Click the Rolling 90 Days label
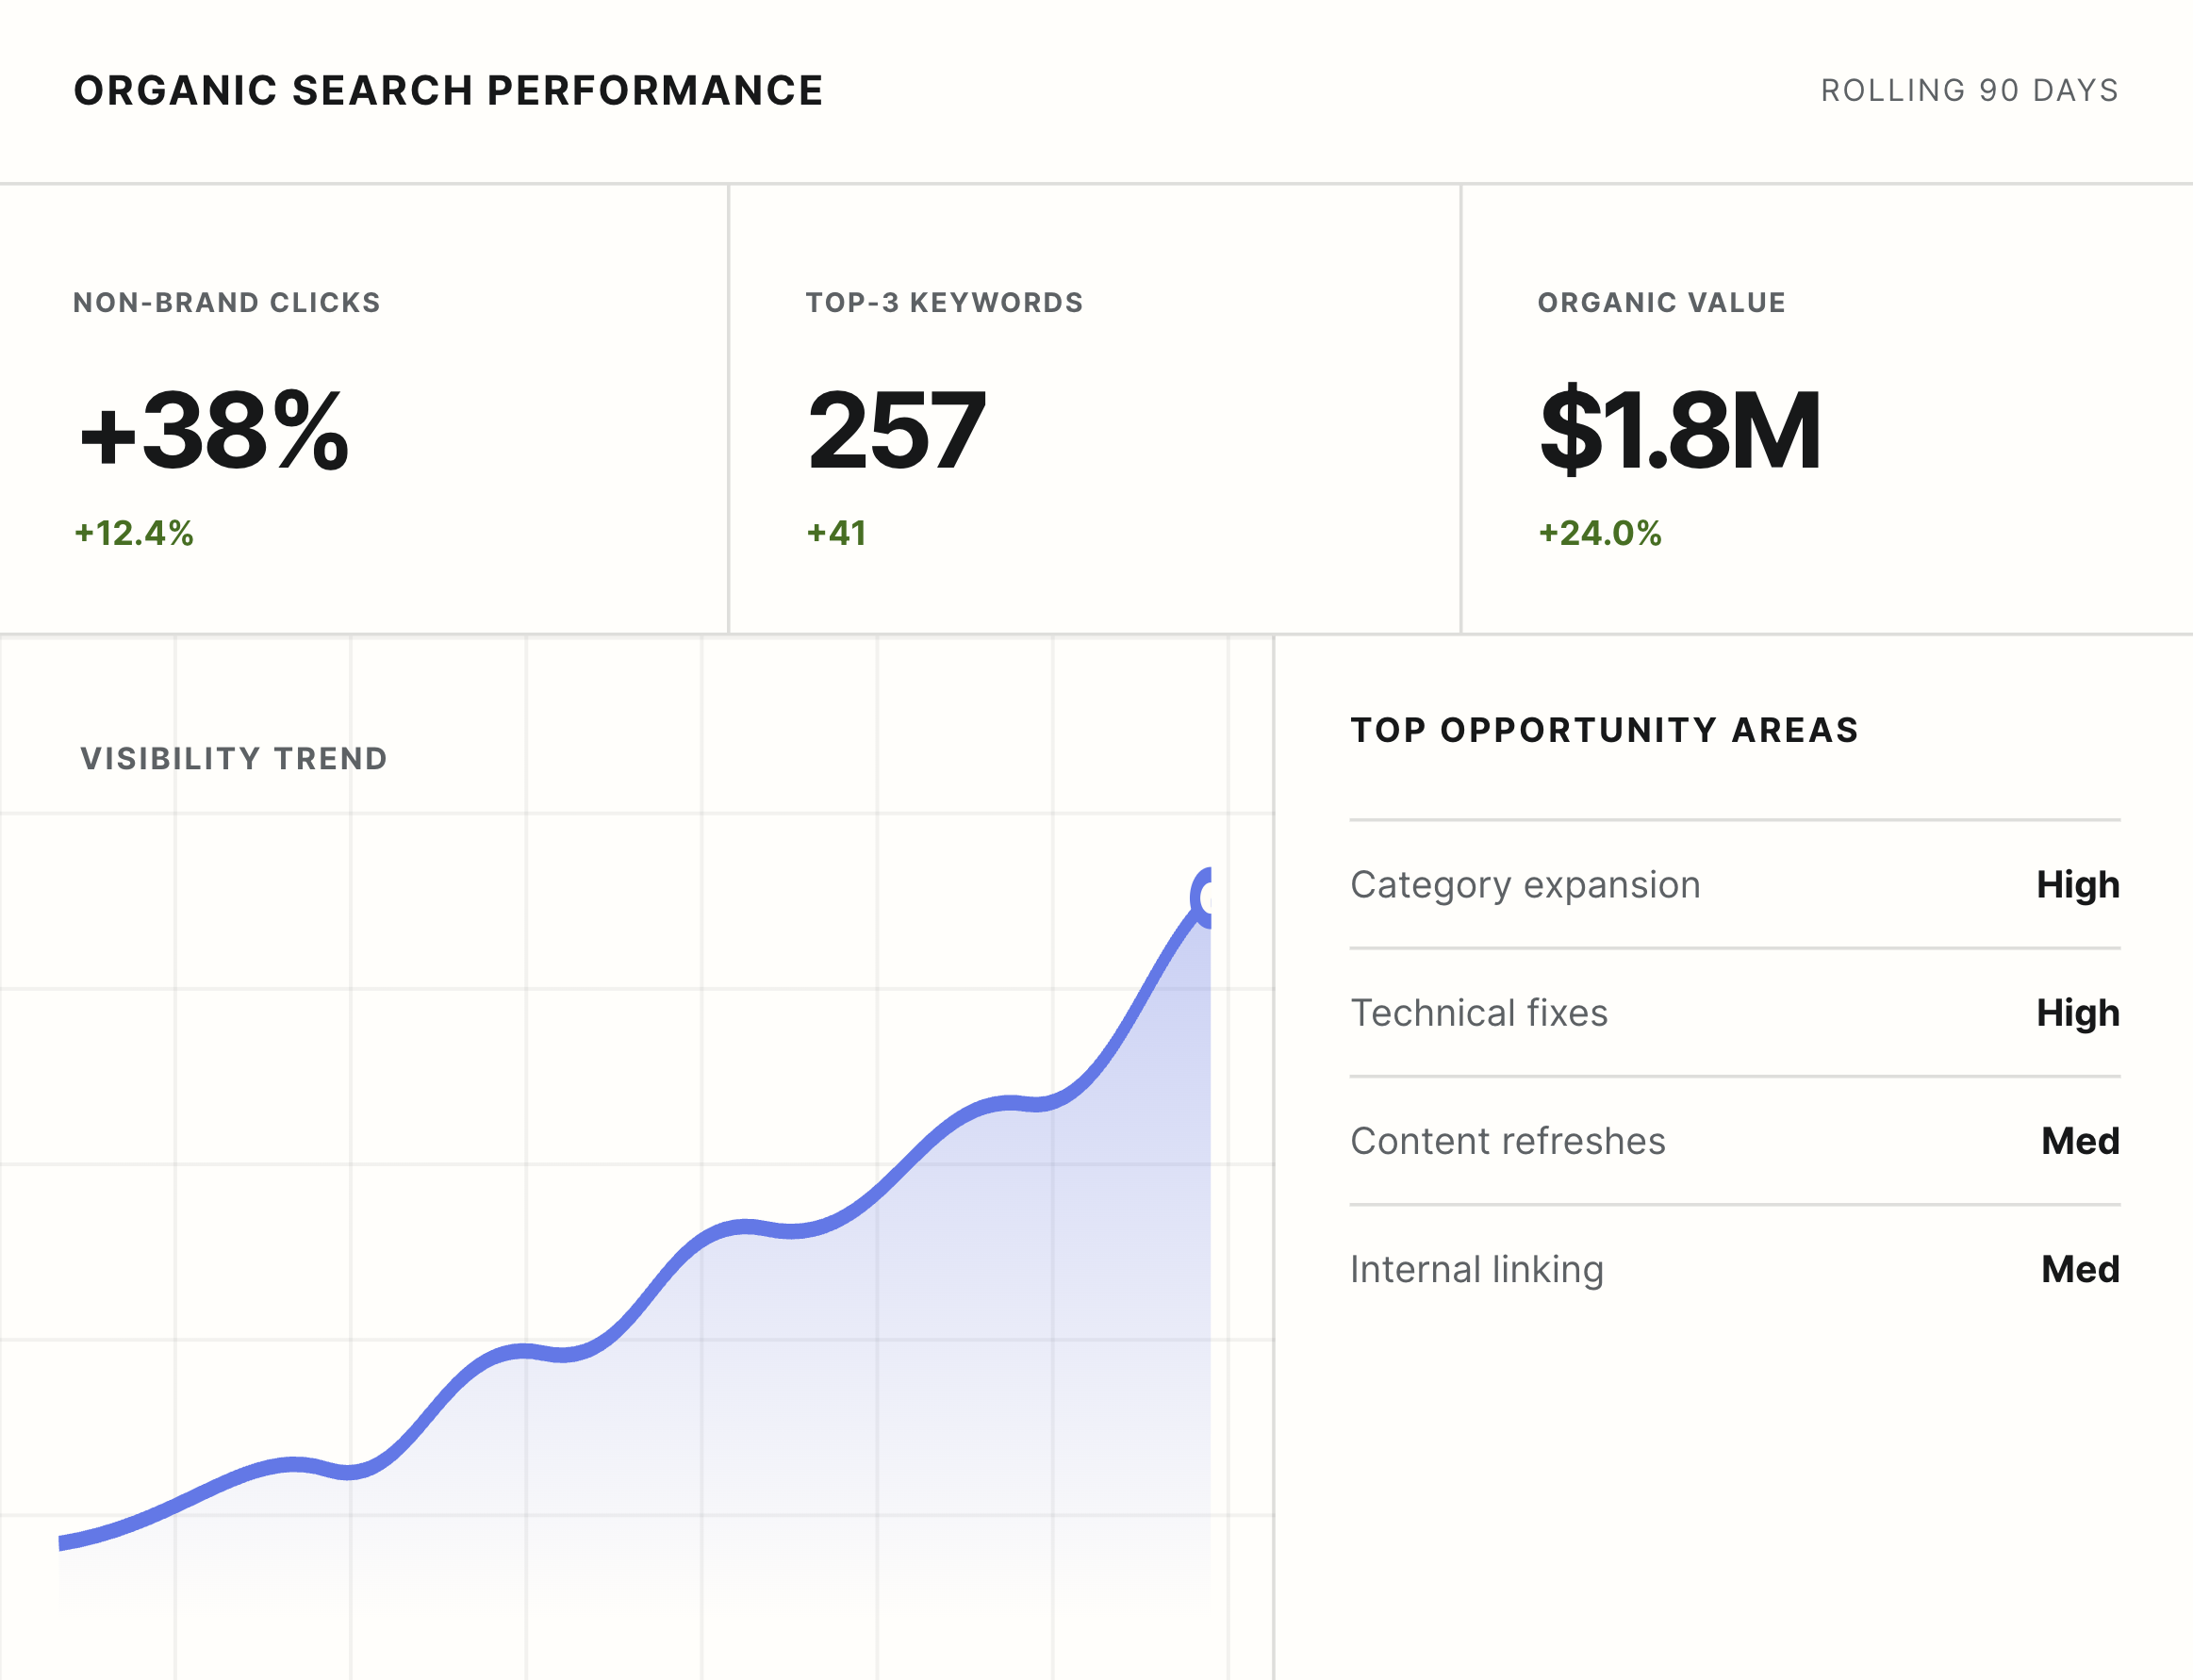Viewport: 2193px width, 1680px height. click(x=1969, y=91)
